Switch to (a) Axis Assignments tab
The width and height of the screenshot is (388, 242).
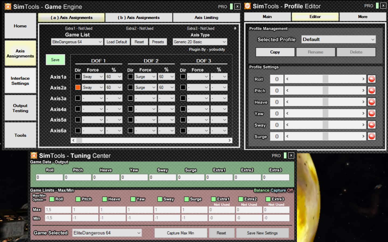(71, 18)
